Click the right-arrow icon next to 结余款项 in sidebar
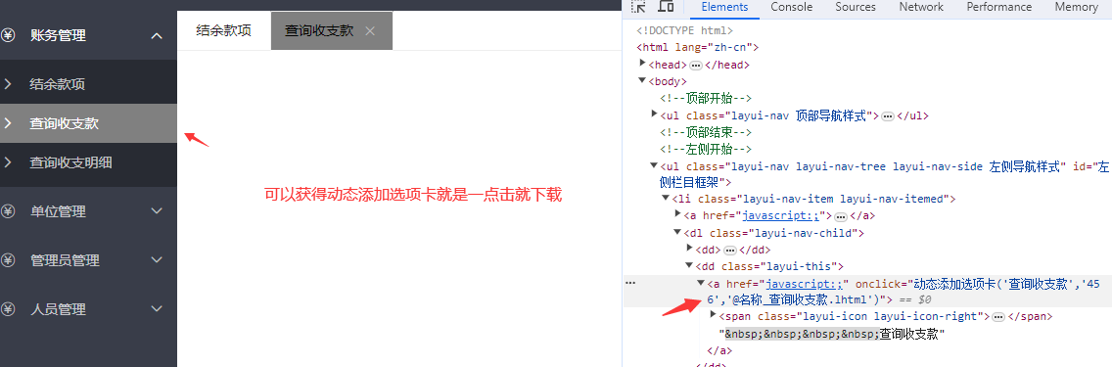 [x=8, y=84]
